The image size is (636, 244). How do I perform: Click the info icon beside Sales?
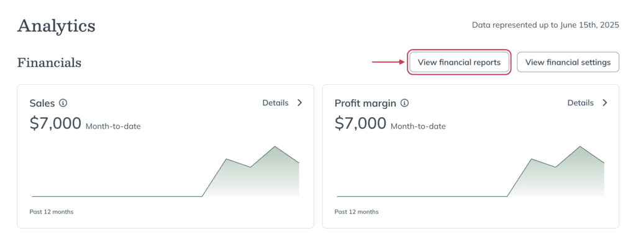tap(63, 103)
